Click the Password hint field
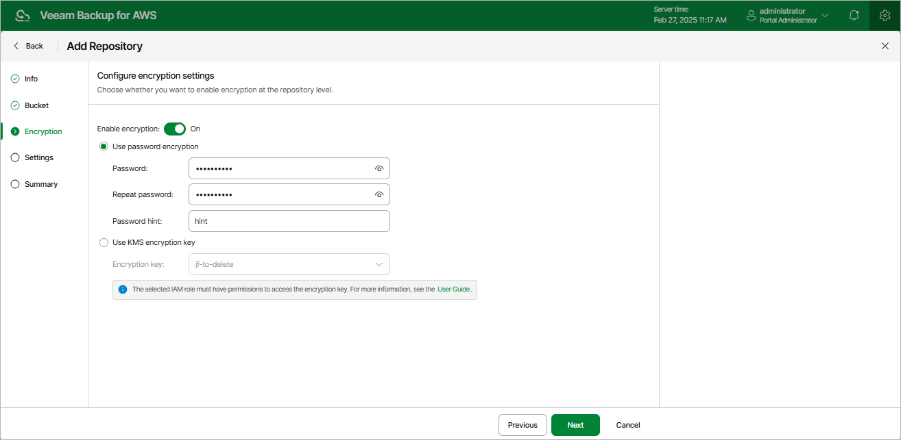Viewport: 901px width, 440px height. 289,221
